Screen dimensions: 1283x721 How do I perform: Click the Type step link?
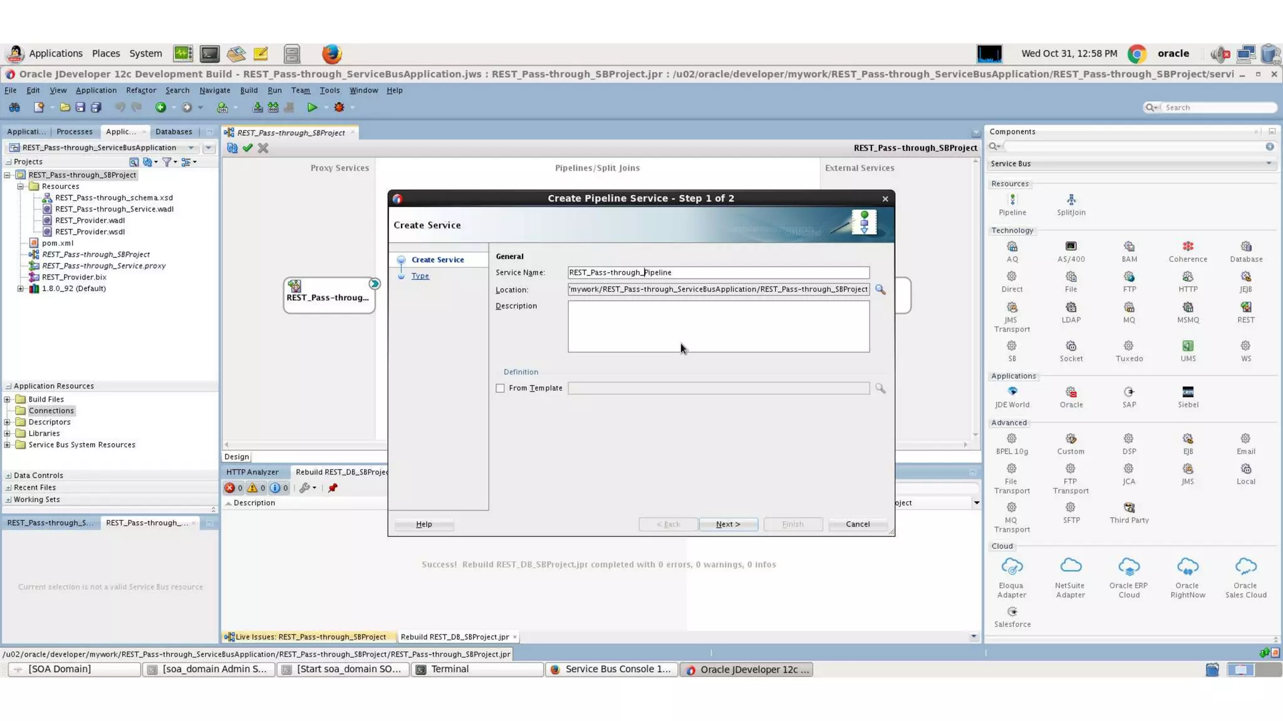click(420, 276)
